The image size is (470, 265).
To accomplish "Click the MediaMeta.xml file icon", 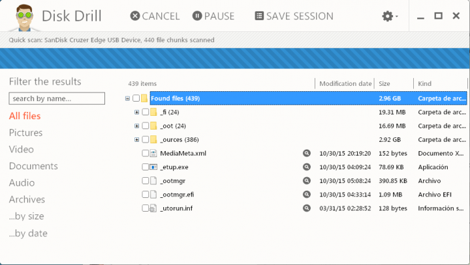I will point(153,154).
